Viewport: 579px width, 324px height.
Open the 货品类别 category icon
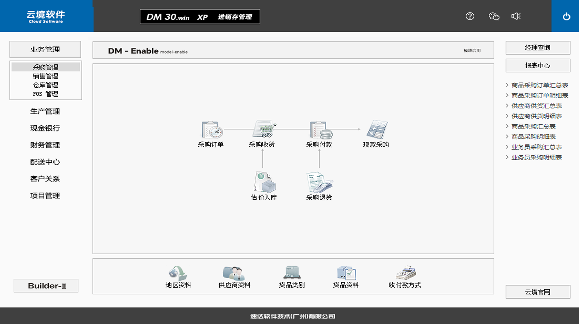tap(292, 273)
